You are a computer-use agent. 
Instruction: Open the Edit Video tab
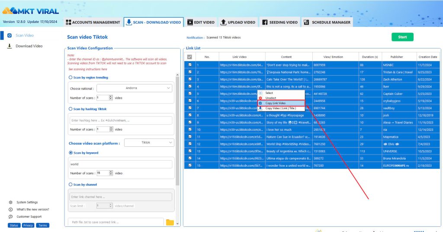click(x=201, y=23)
